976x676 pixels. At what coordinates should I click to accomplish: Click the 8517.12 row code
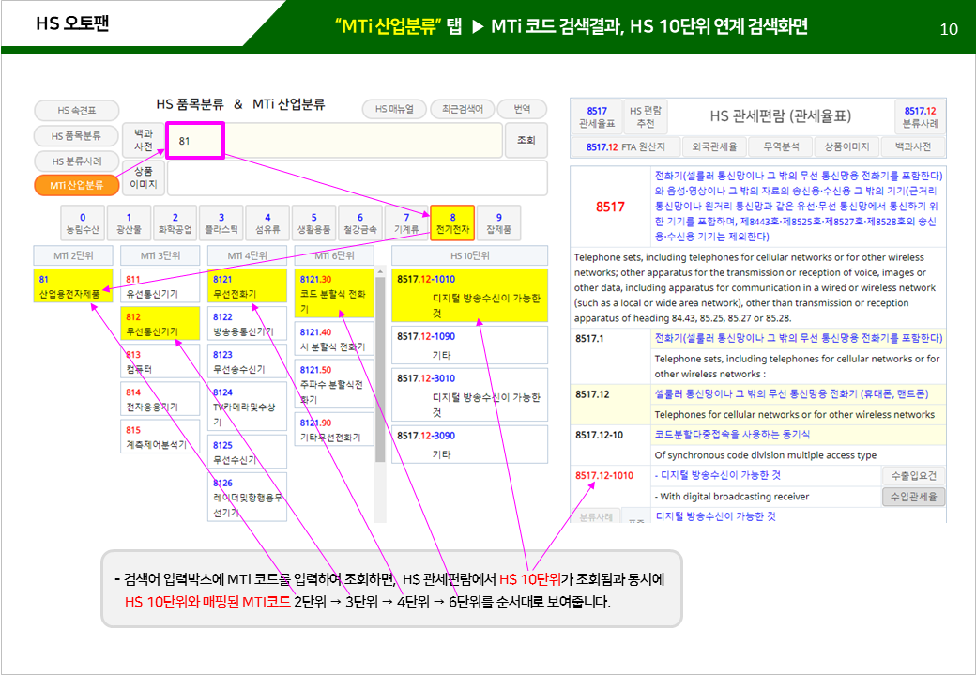coord(592,394)
